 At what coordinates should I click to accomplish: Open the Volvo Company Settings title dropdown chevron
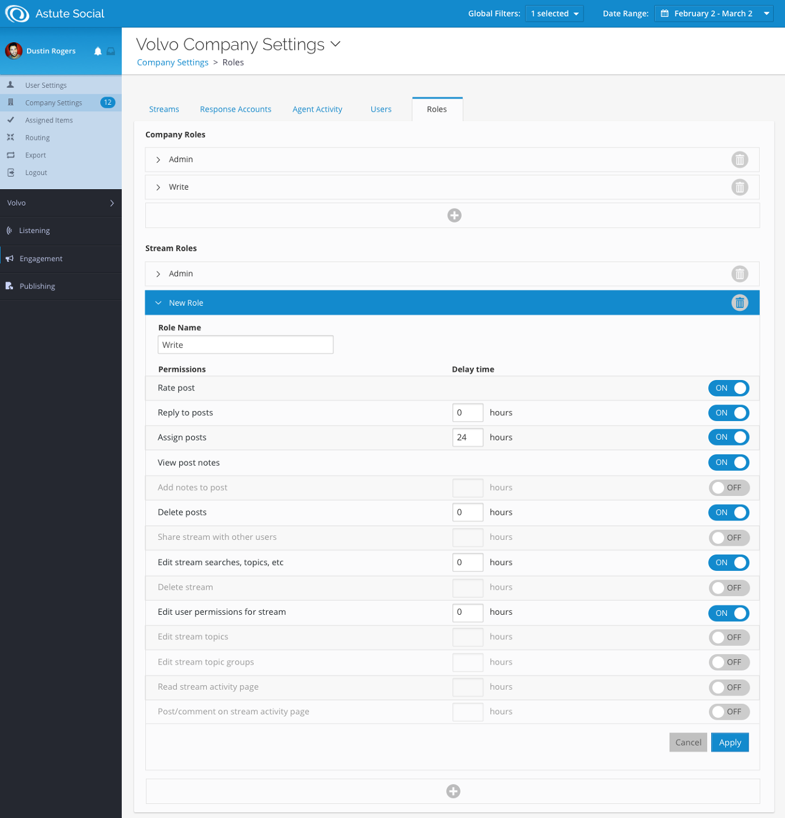[x=336, y=44]
